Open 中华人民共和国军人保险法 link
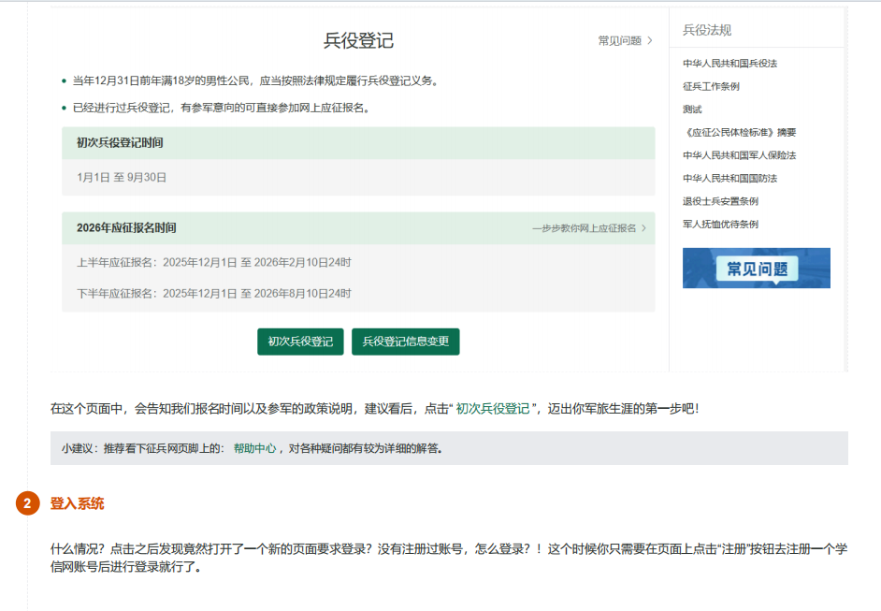Image resolution: width=881 pixels, height=611 pixels. tap(739, 155)
